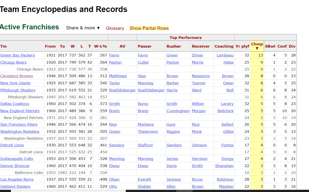Click the Baltimore Colts partial row name
Screen dimensions: 309x192
(29, 173)
